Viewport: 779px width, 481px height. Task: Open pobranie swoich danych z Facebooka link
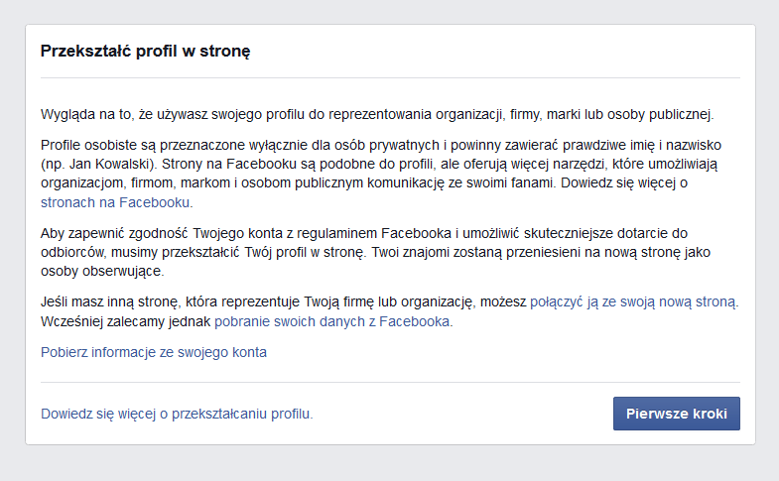[331, 321]
